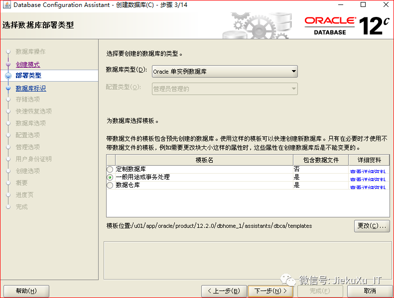Click the 数据仓库 template name
The height and width of the screenshot is (298, 394).
128,185
